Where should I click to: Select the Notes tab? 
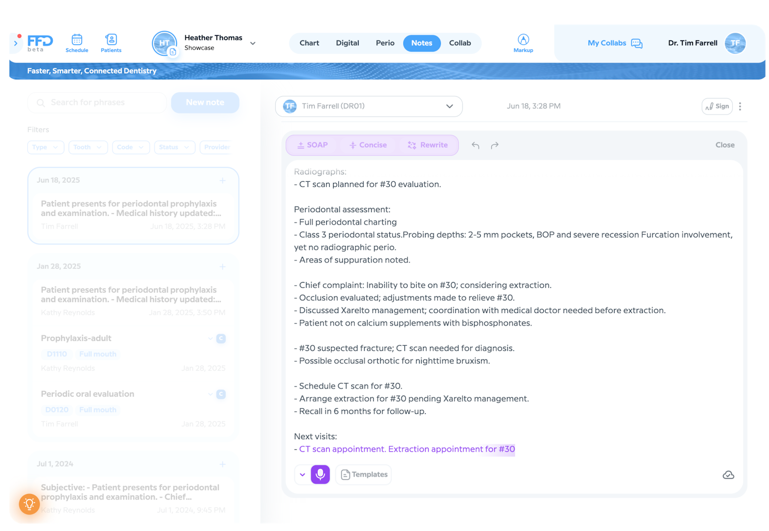[x=422, y=43]
